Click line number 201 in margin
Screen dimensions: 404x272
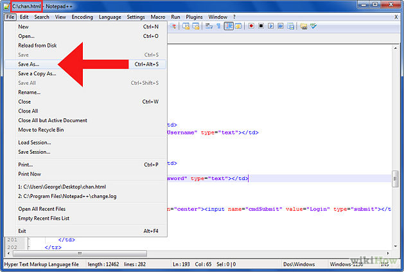pos(12,240)
